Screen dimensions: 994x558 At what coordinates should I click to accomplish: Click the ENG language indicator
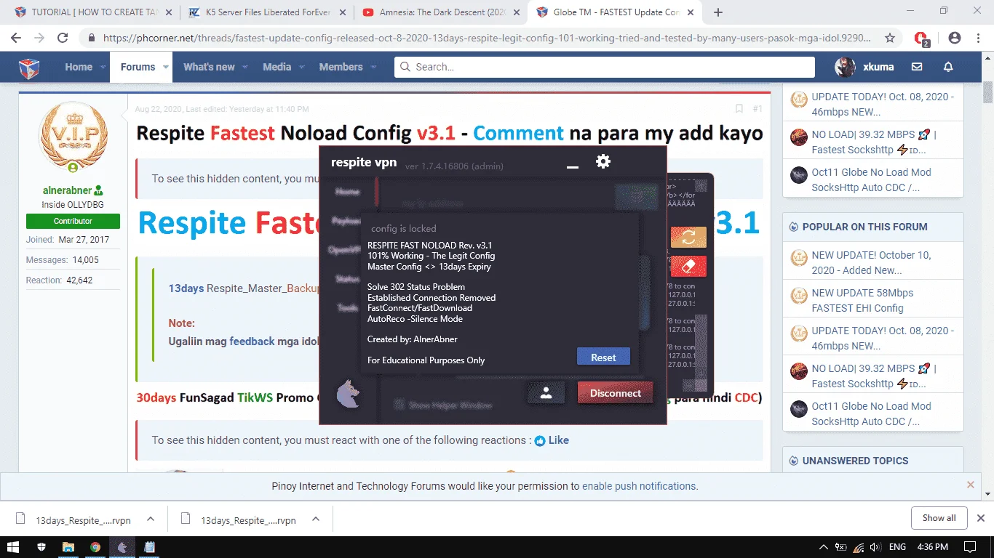(x=897, y=547)
